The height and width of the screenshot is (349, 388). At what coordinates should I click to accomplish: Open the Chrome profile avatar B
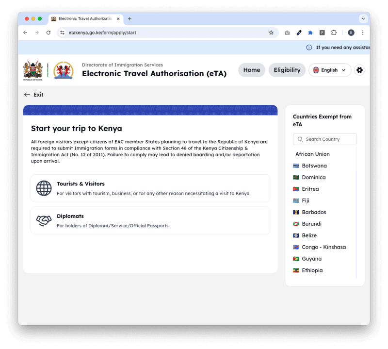click(x=351, y=33)
